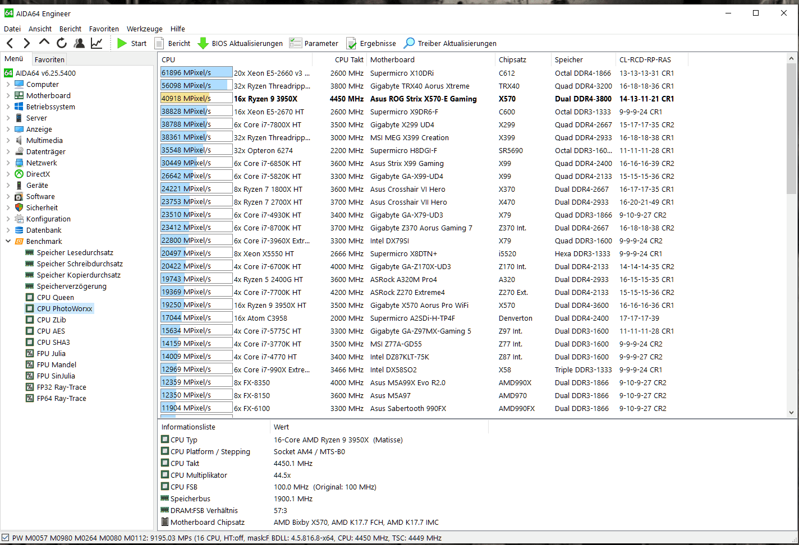Expand the Netzwerk tree node
Screen dimensions: 799x545
(x=8, y=163)
